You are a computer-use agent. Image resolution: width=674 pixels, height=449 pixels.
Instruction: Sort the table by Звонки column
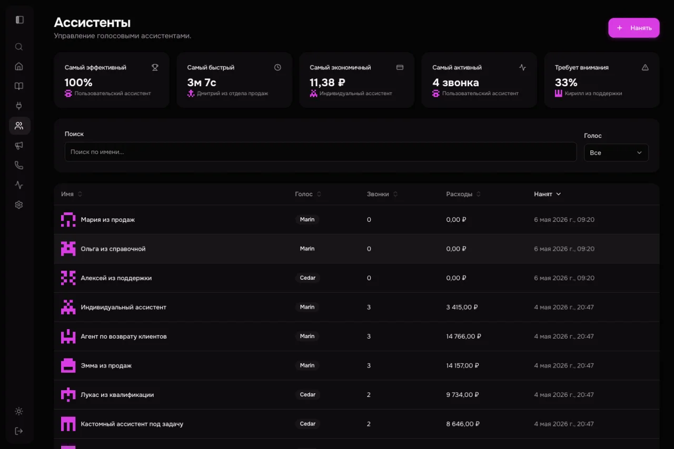click(382, 194)
